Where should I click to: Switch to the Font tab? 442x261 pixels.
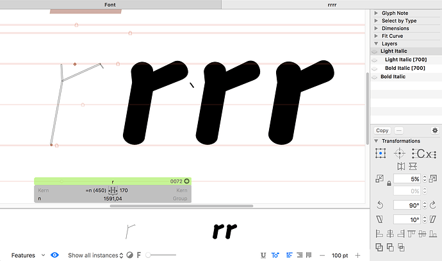110,4
